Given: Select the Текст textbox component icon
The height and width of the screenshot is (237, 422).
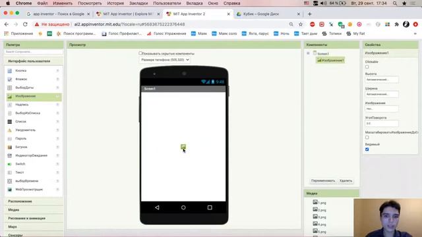Looking at the screenshot, I should click(x=10, y=172).
